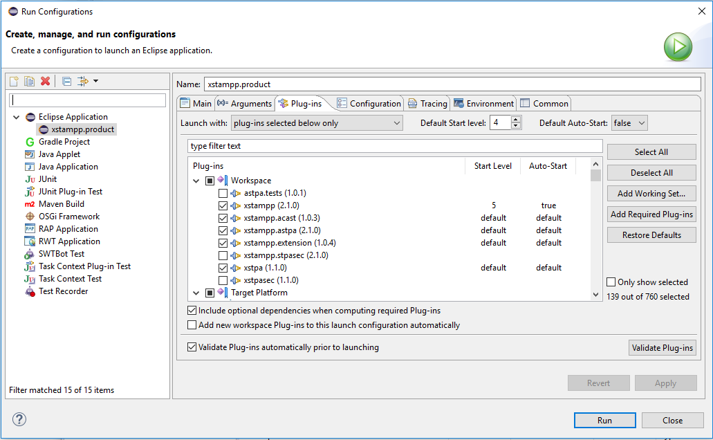Increase Default Start level with up arrow
This screenshot has width=713, height=440.
tap(516, 120)
